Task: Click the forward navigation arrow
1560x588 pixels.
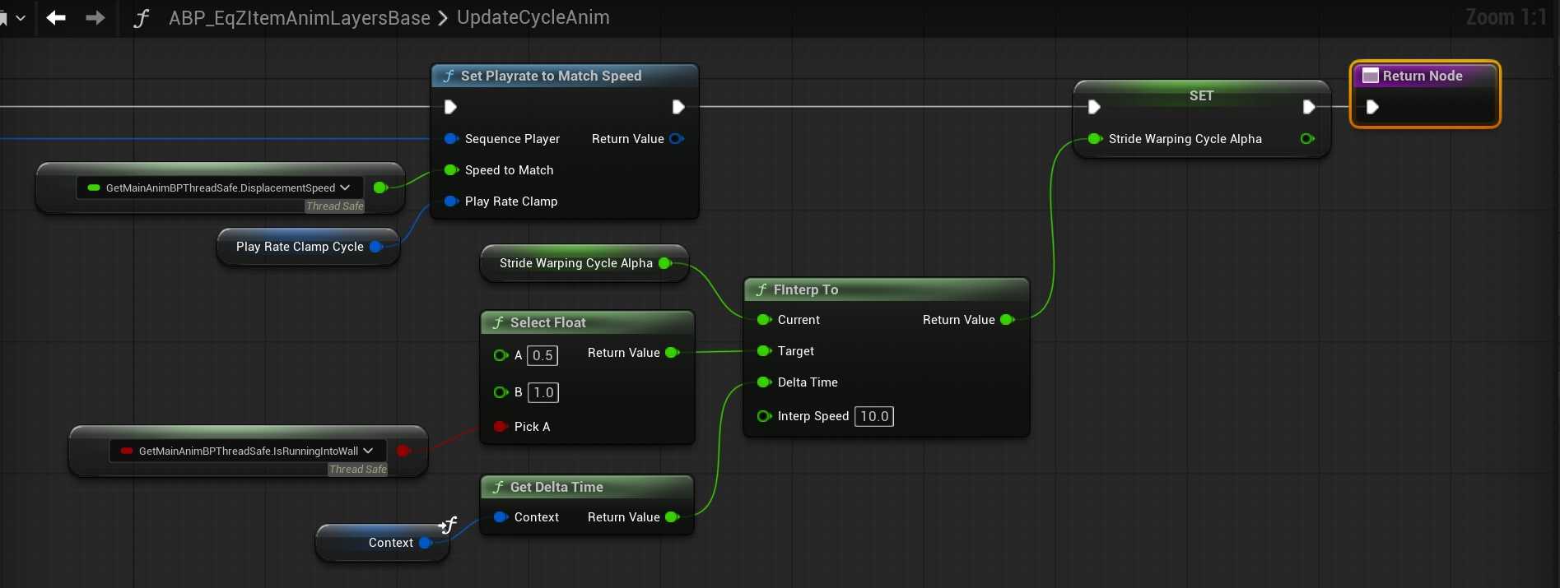Action: click(x=95, y=17)
